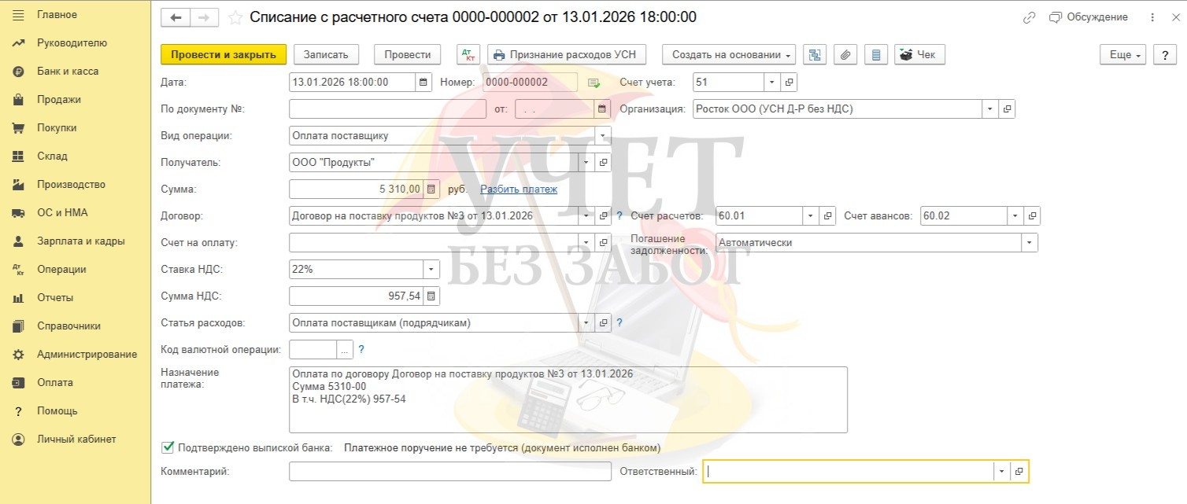
Task: Open the Еще menu
Action: (x=1123, y=54)
